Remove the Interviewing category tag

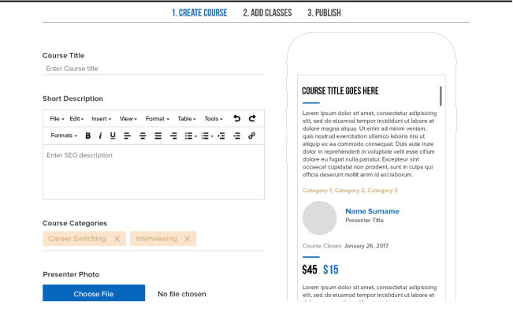(x=187, y=239)
